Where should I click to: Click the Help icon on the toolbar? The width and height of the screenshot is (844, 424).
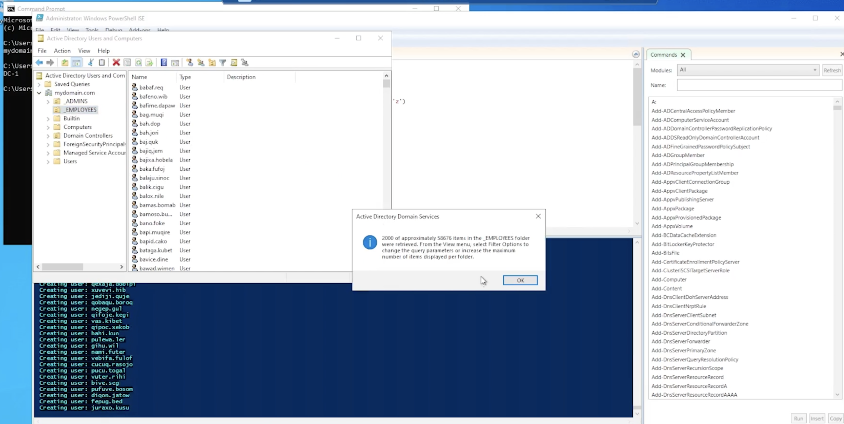(164, 62)
